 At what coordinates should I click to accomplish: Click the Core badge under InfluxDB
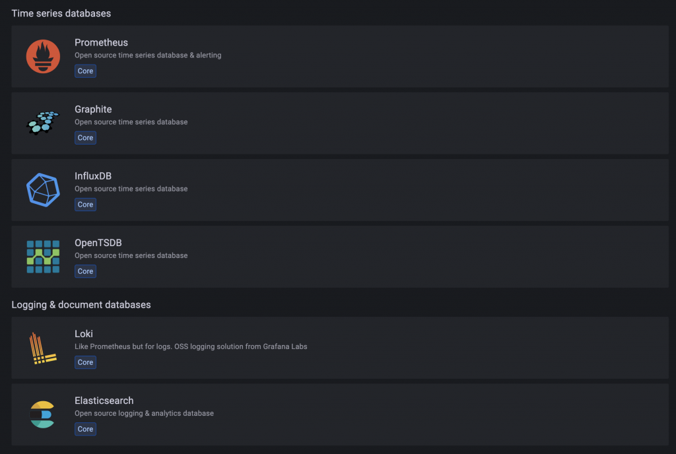pos(85,205)
